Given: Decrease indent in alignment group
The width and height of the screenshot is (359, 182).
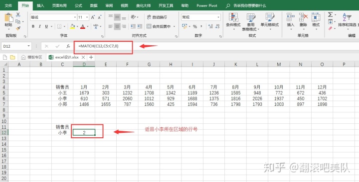Looking at the screenshot, I should (x=133, y=26).
